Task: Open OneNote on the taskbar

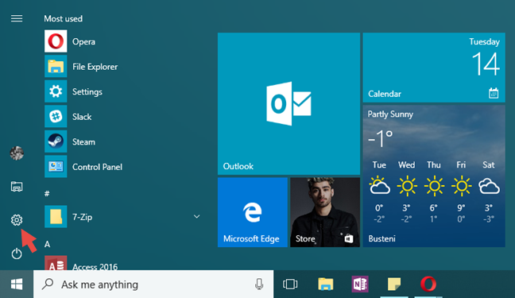Action: tap(360, 284)
